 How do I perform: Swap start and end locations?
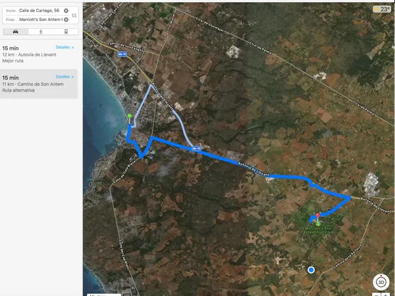(74, 15)
